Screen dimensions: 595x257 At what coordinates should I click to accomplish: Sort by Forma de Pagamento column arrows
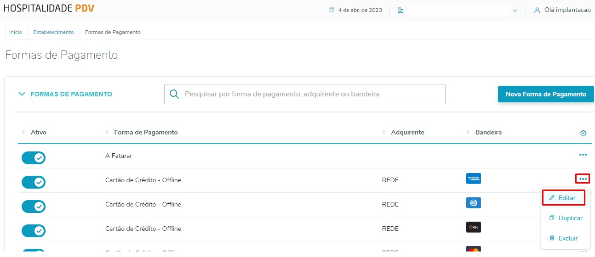[x=108, y=133]
